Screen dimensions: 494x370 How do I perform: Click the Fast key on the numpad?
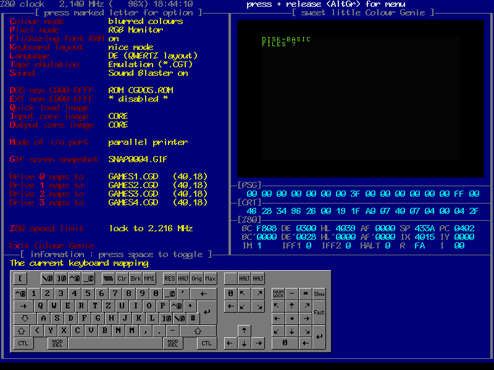click(319, 312)
